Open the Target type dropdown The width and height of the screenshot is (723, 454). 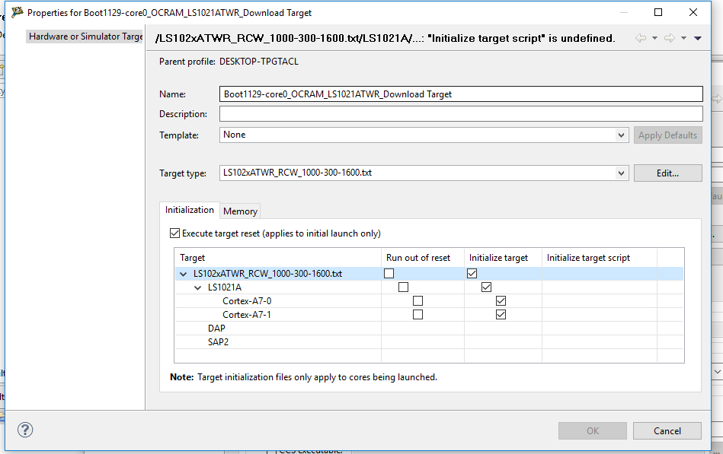point(621,173)
